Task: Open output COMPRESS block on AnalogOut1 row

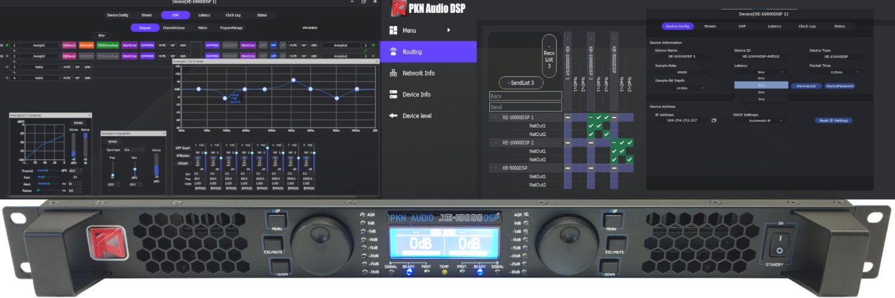Action: [x=212, y=45]
